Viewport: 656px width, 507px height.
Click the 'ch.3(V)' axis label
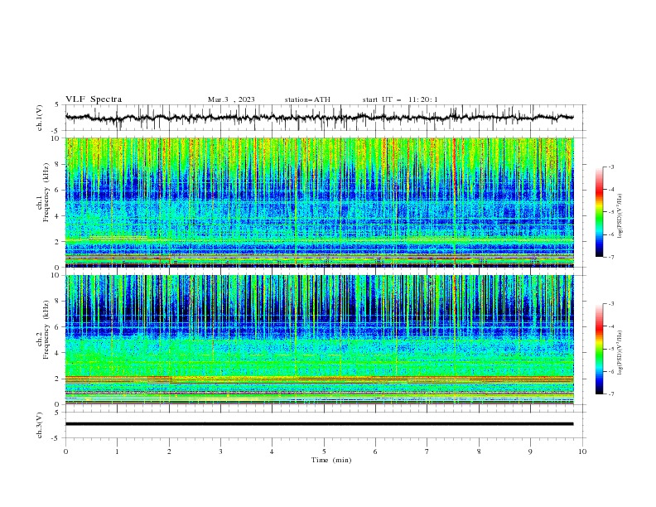(x=40, y=425)
